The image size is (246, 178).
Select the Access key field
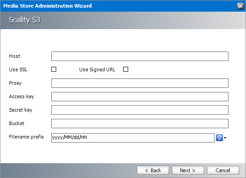(x=140, y=96)
